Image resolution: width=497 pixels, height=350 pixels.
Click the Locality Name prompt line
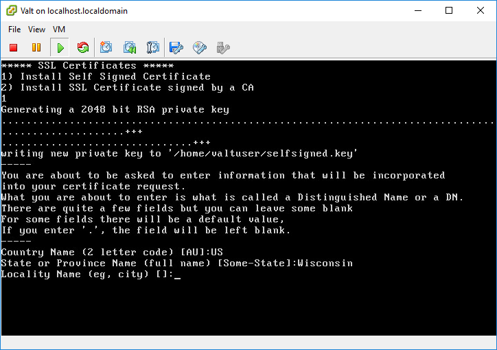coord(91,275)
